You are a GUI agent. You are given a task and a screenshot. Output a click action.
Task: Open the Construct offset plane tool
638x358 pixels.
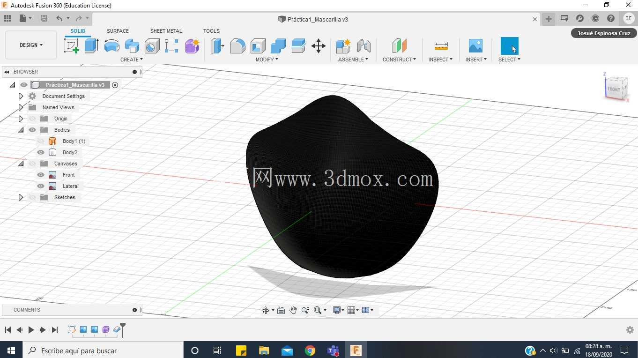click(399, 46)
